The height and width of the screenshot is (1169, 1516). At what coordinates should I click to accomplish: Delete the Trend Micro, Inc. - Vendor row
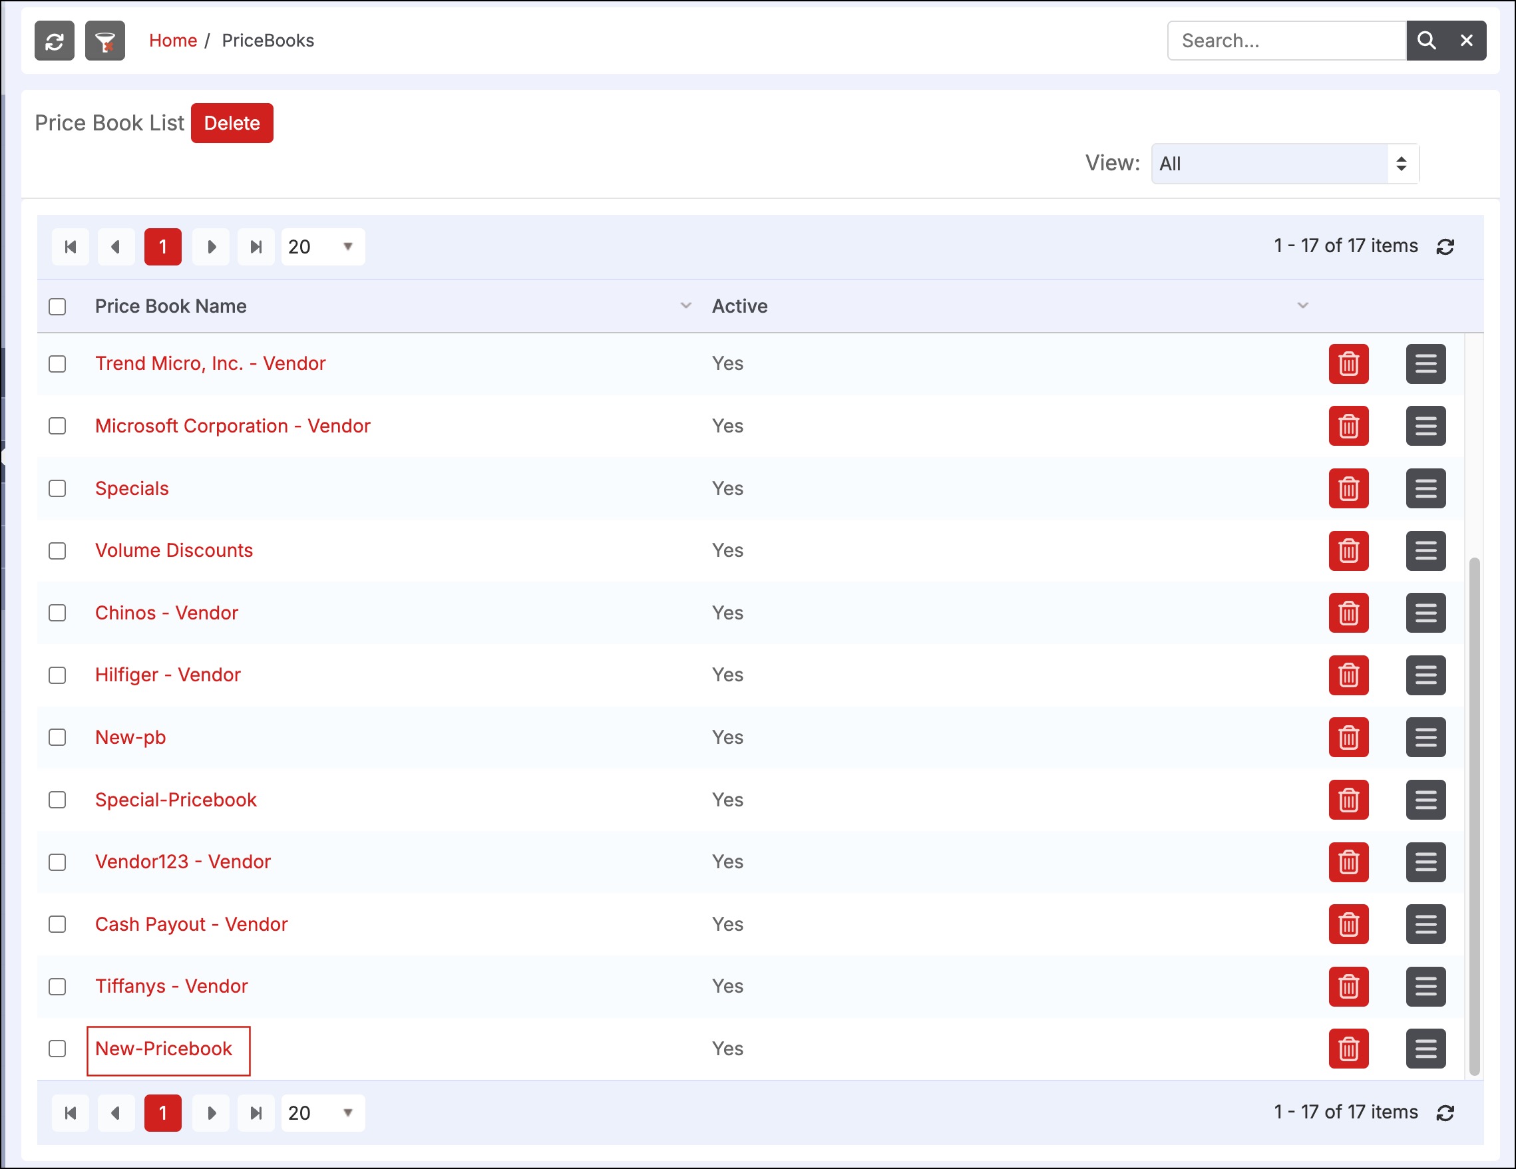1349,364
